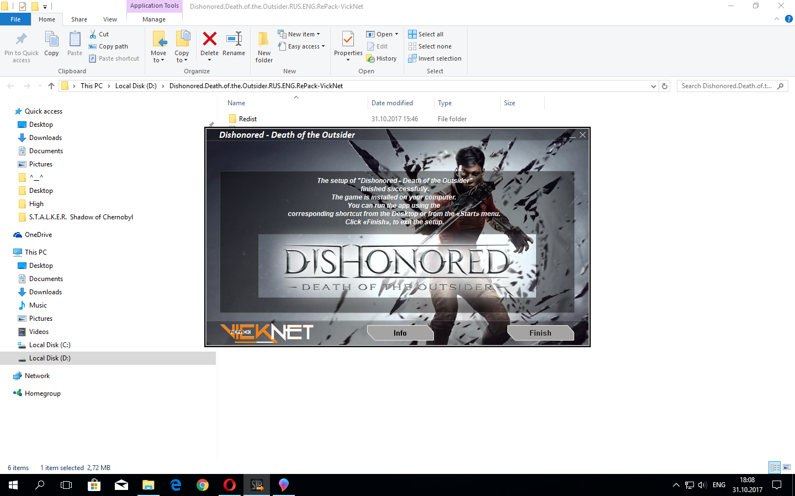Switch to the View ribbon tab
Screen dimensions: 795x496
pyautogui.click(x=110, y=19)
